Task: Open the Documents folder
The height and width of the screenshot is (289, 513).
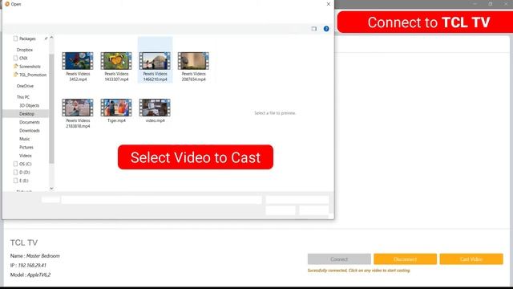Action: 30,122
